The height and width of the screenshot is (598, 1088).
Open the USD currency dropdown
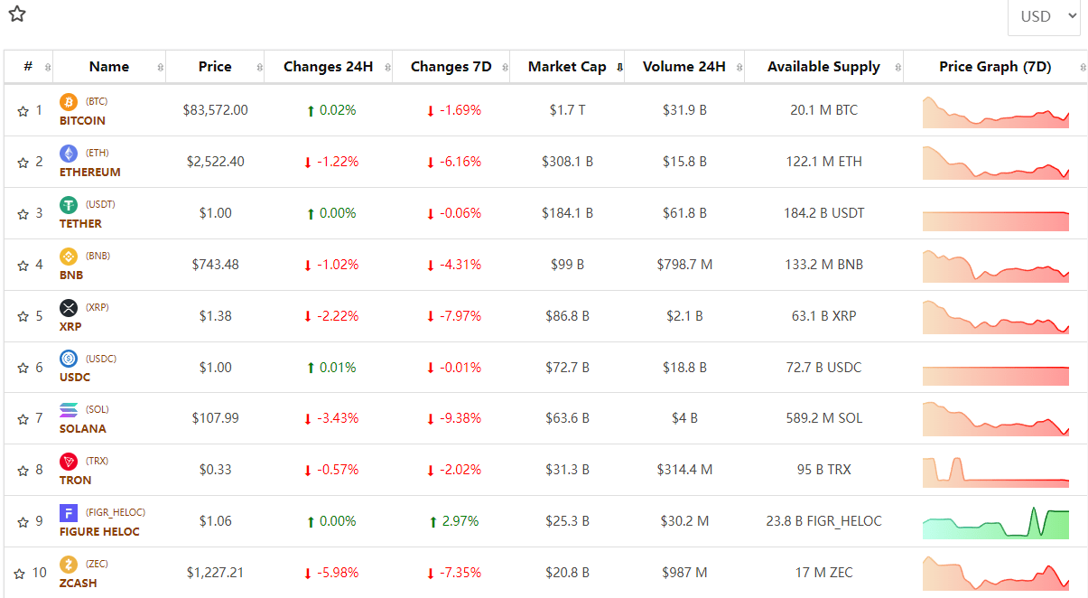click(x=1044, y=16)
